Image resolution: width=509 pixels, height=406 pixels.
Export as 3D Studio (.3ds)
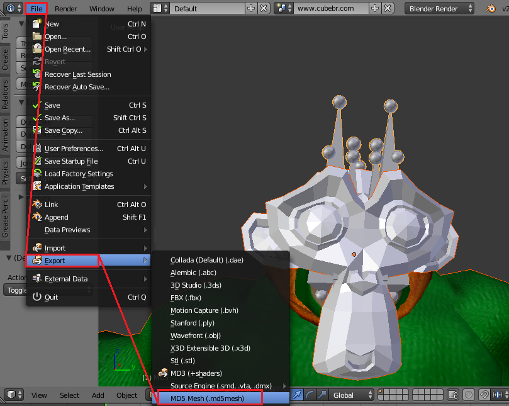(x=221, y=285)
